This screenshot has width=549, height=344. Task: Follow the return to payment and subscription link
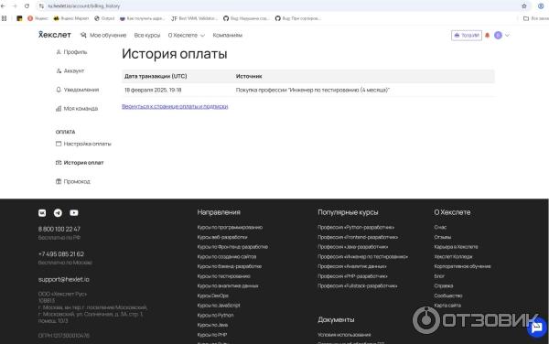pyautogui.click(x=175, y=106)
